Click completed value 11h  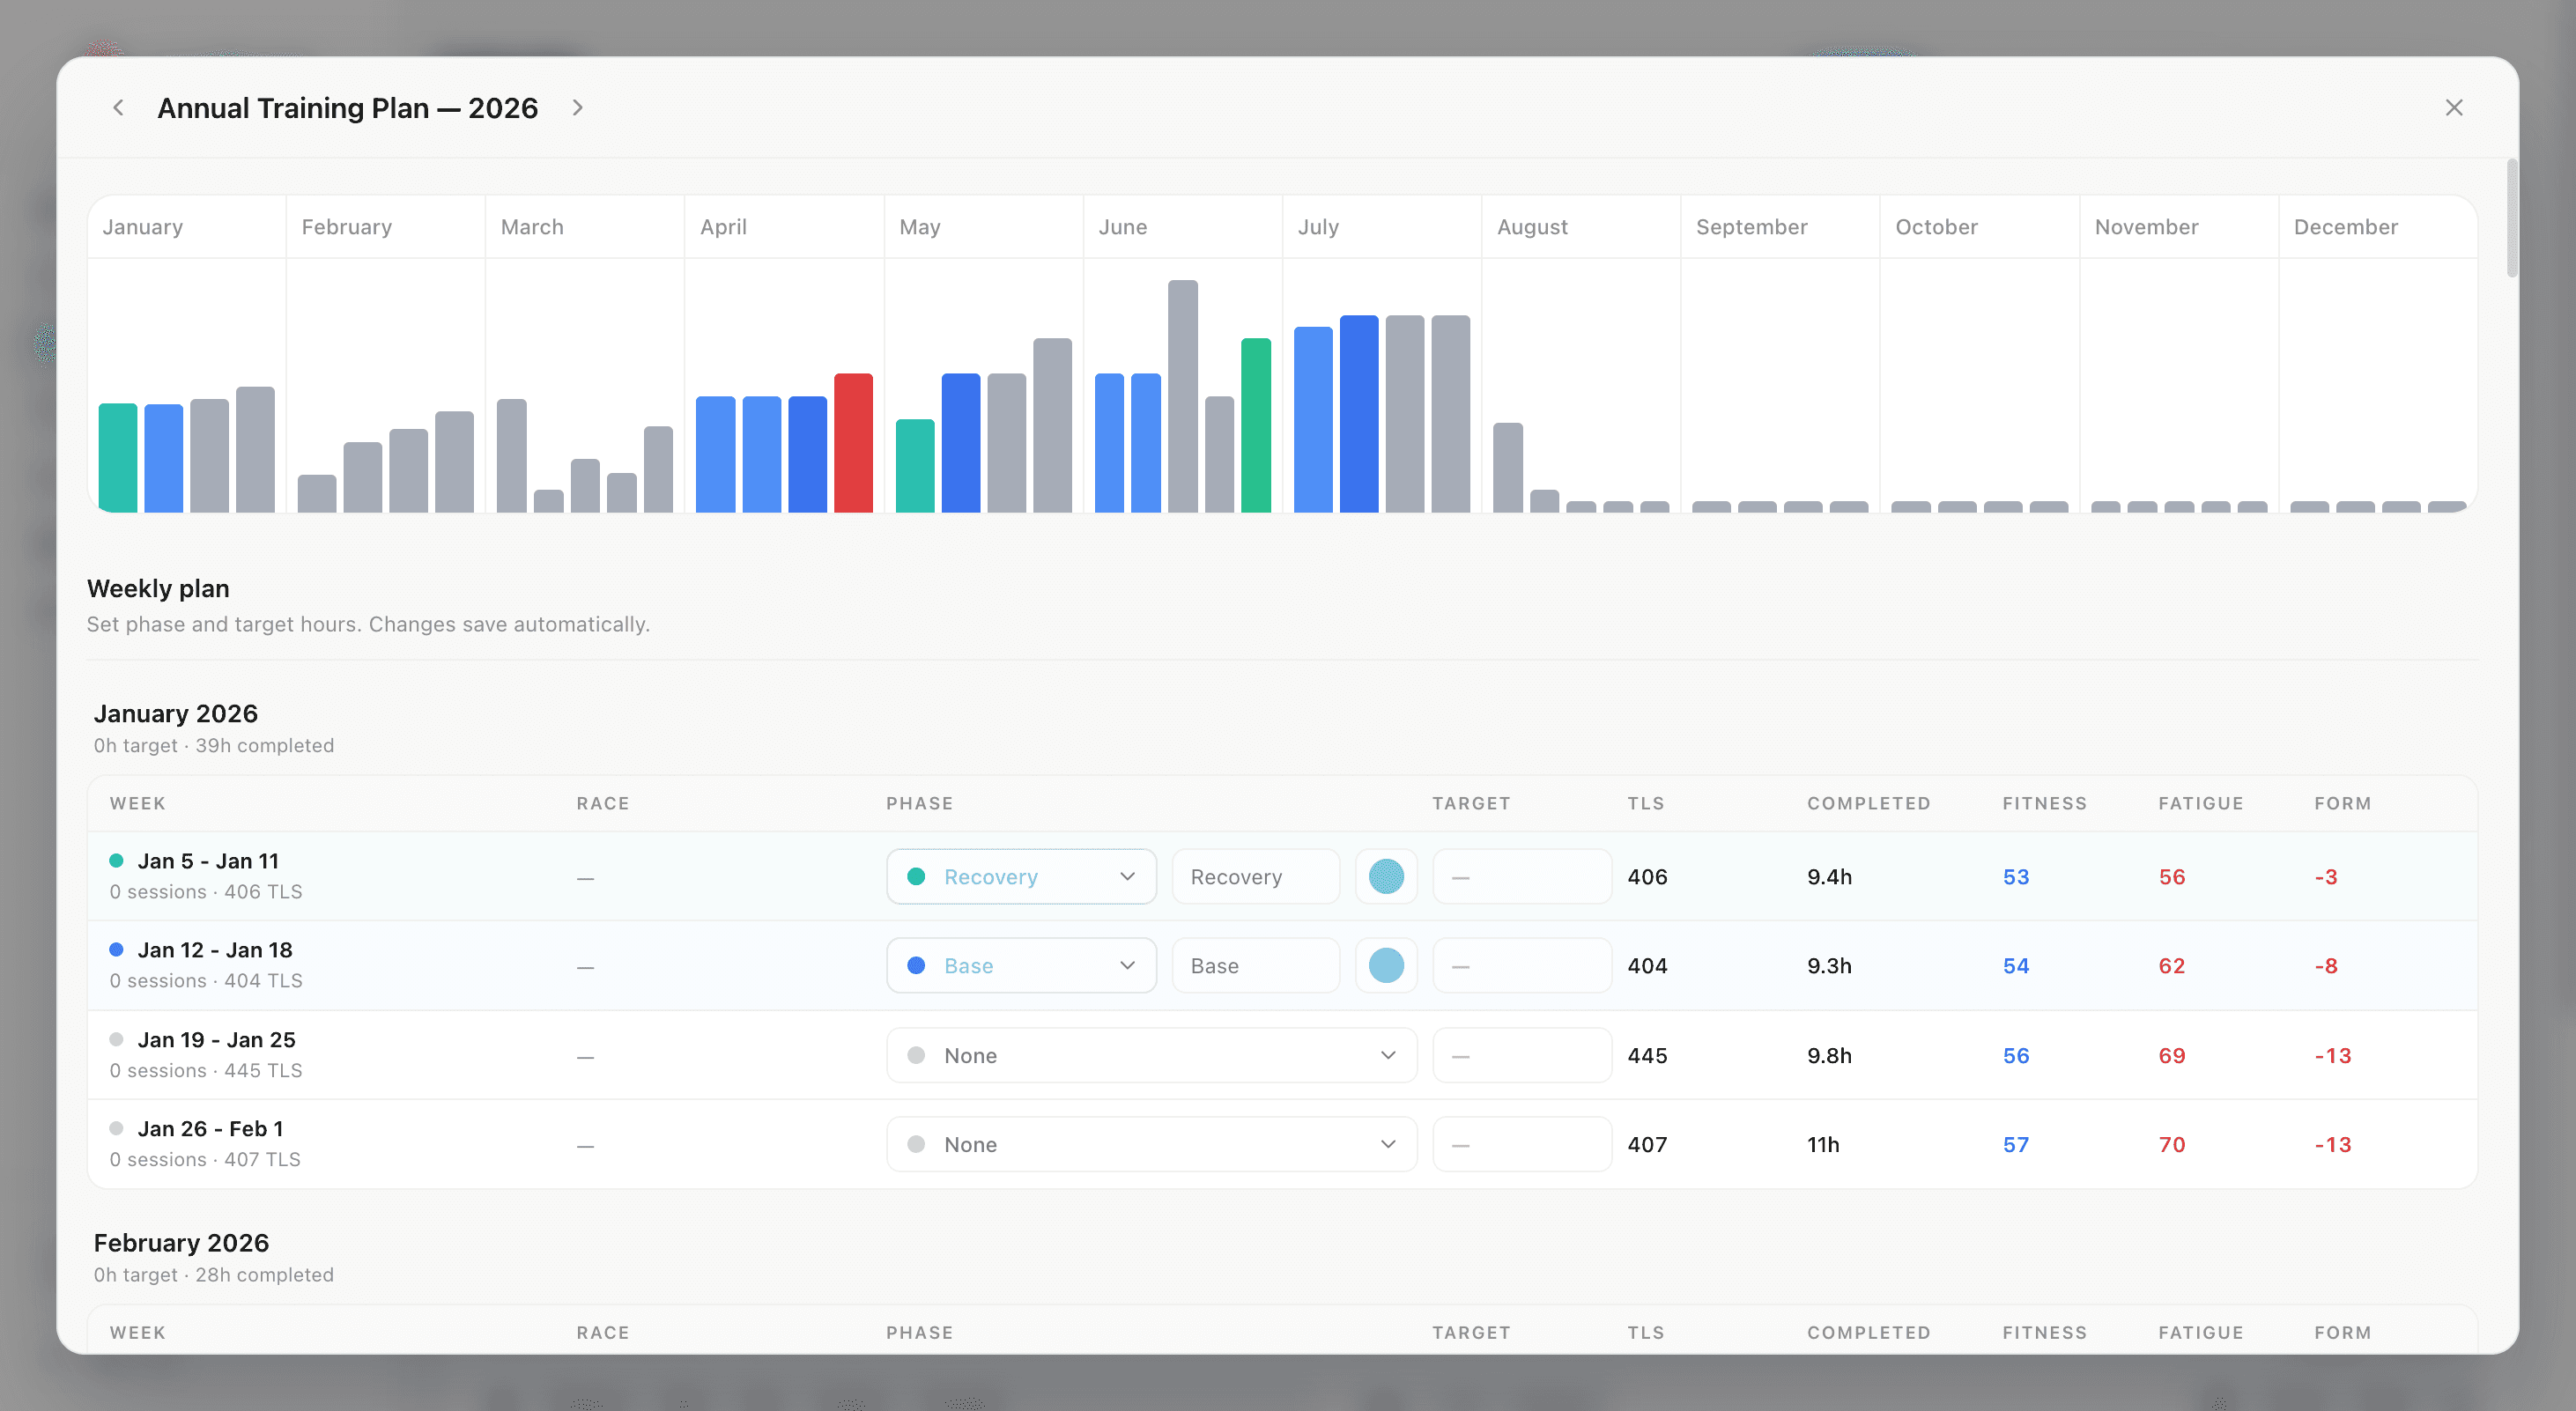tap(1823, 1144)
